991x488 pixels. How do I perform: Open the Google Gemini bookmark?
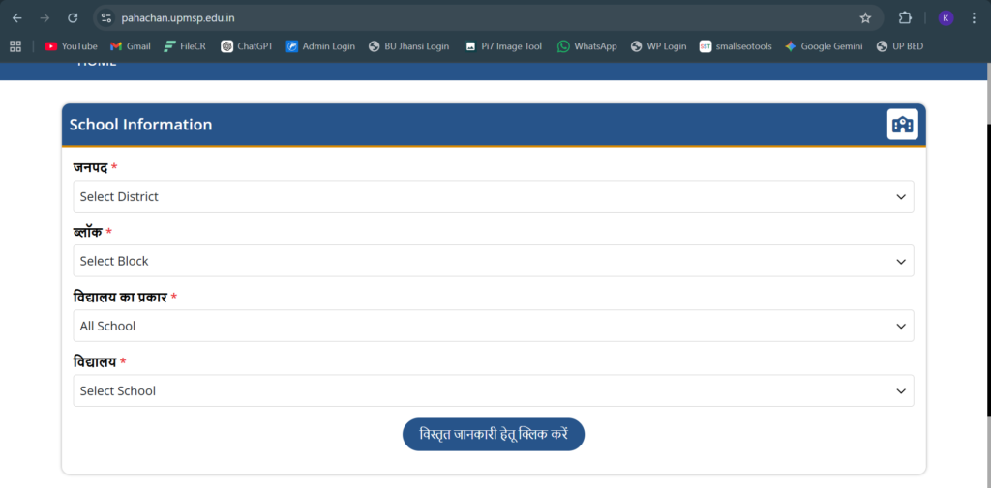(x=824, y=46)
